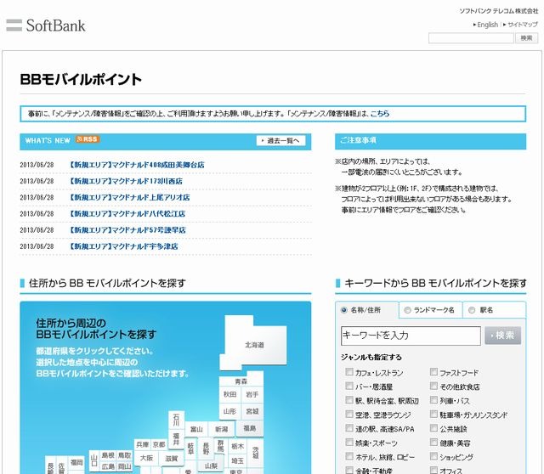Select 北海道 on the map

click(255, 345)
